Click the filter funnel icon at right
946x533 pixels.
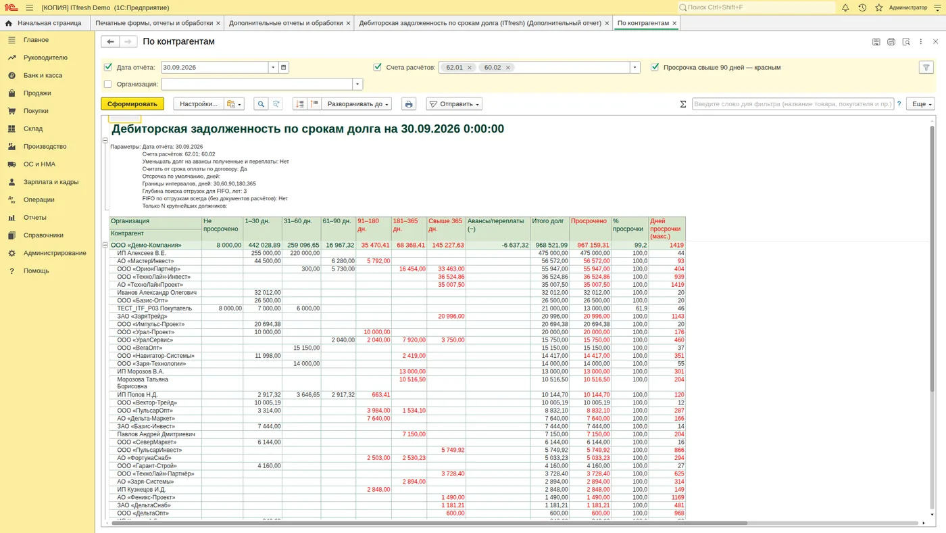point(926,68)
